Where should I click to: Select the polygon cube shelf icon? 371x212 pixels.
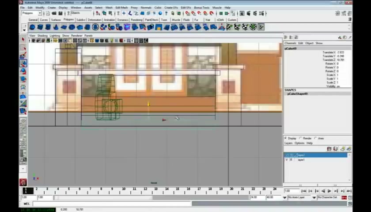40,27
